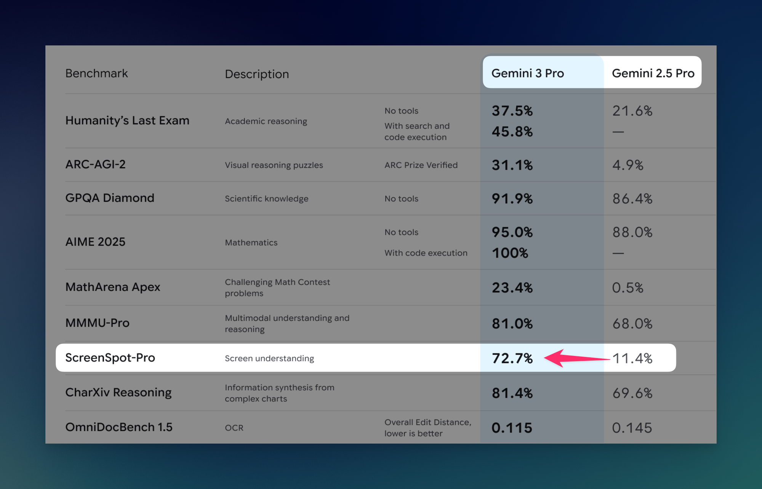762x489 pixels.
Task: Click the GPQA Diamond benchmark label
Action: (x=110, y=198)
